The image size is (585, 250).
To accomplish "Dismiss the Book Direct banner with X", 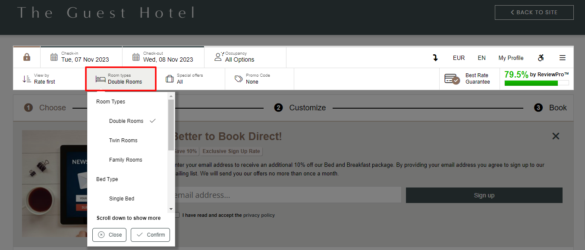I will pos(556,136).
